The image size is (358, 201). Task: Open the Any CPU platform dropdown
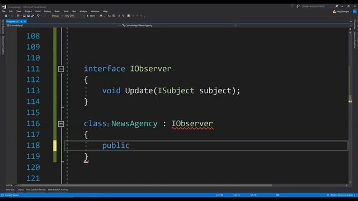[x=74, y=16]
